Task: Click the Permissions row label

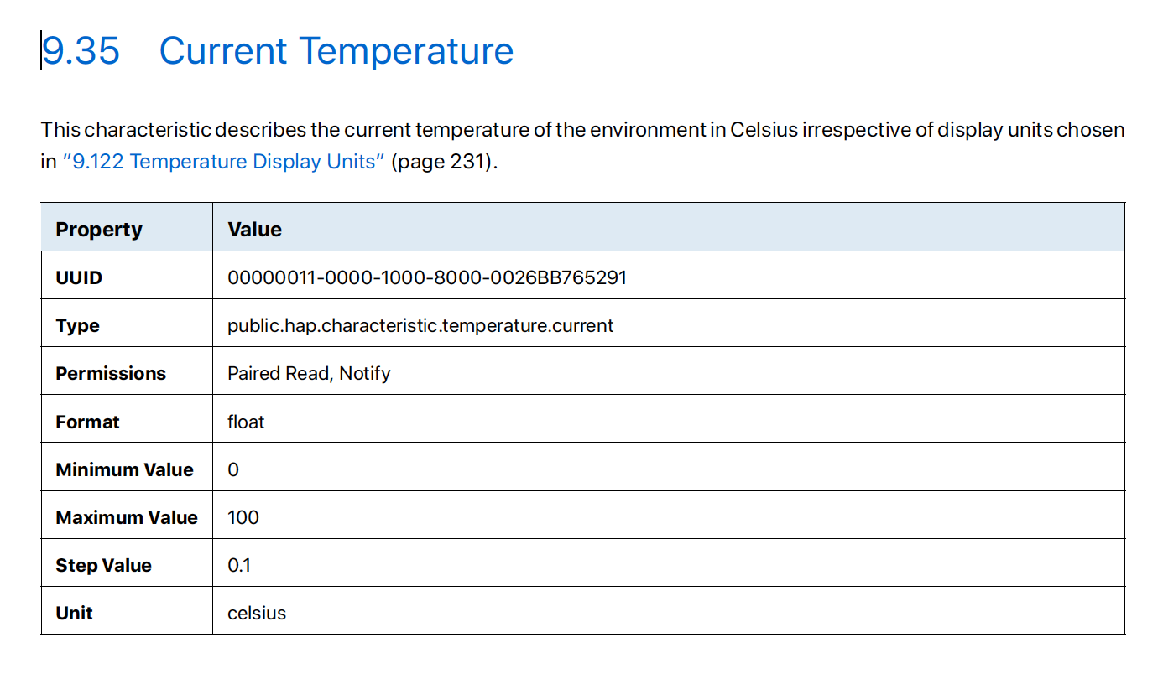Action: (111, 373)
